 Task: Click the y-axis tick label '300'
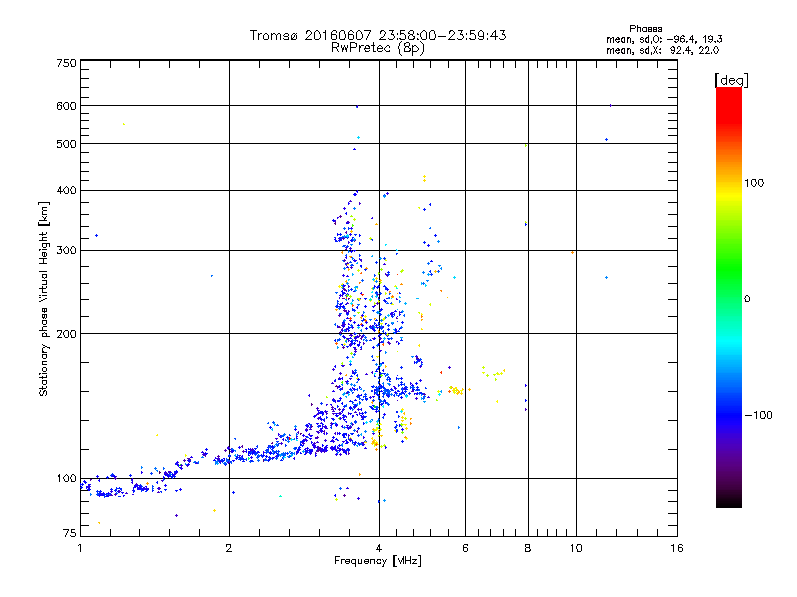66,251
